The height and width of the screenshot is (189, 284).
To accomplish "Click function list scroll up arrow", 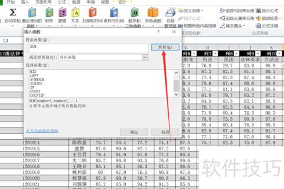I will [176, 73].
